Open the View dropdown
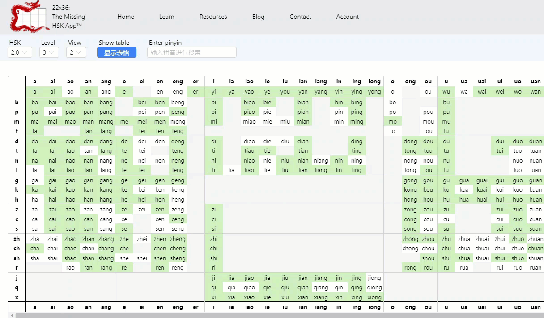The height and width of the screenshot is (318, 544). pos(76,52)
